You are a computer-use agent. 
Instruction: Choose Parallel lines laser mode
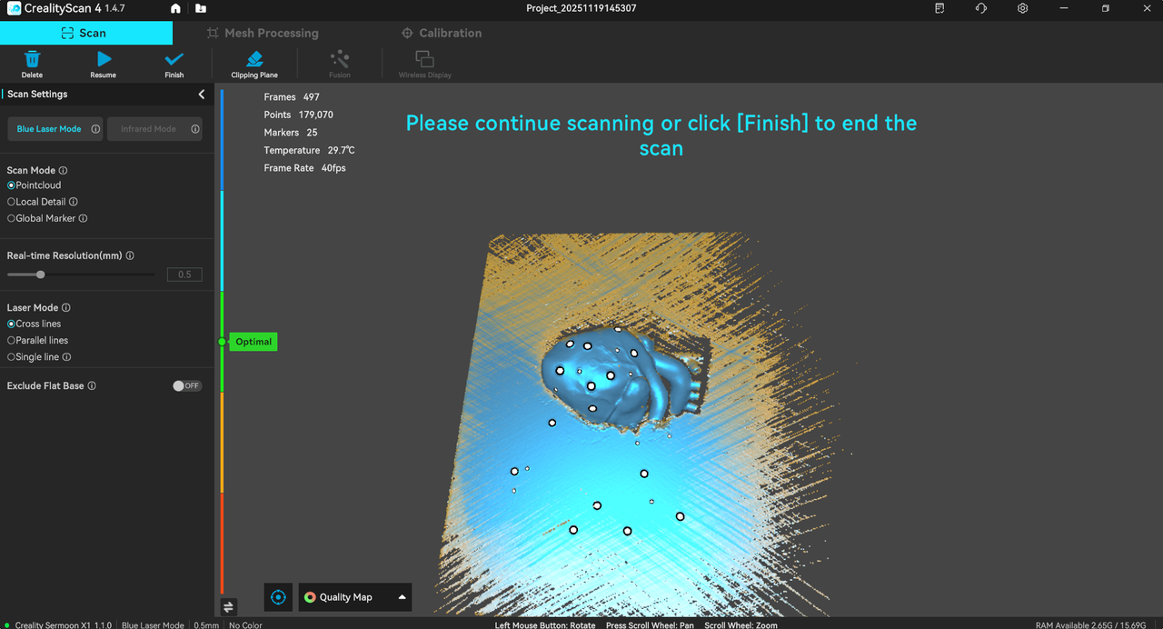(x=12, y=340)
